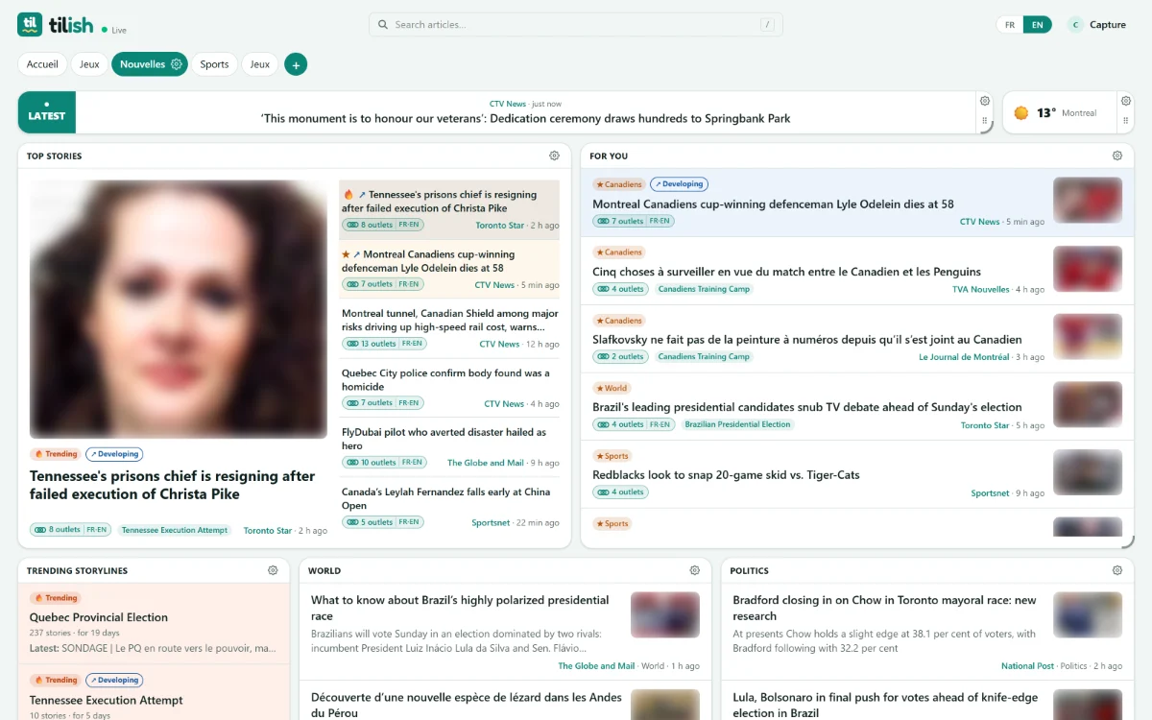Click the Developing badge in For You
Screen dimensions: 1152x720
(x=679, y=184)
